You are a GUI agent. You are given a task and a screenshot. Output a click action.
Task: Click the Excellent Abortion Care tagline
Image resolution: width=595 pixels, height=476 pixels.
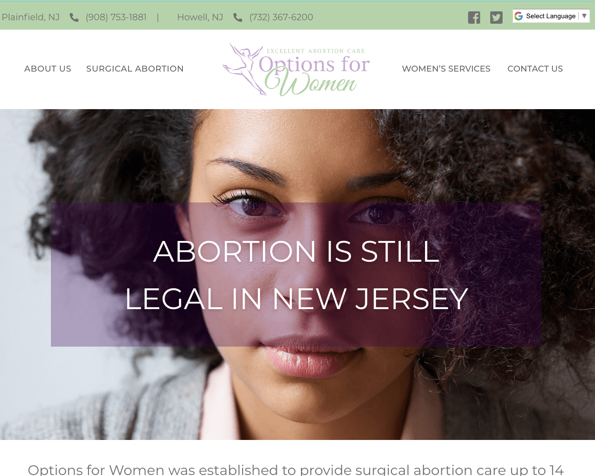[316, 51]
